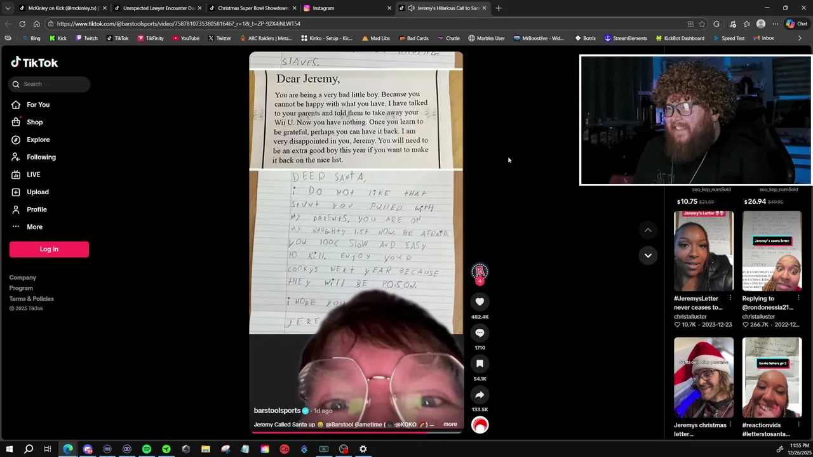Like the video with the heart icon
Screen dimensions: 813x457
tap(480, 302)
